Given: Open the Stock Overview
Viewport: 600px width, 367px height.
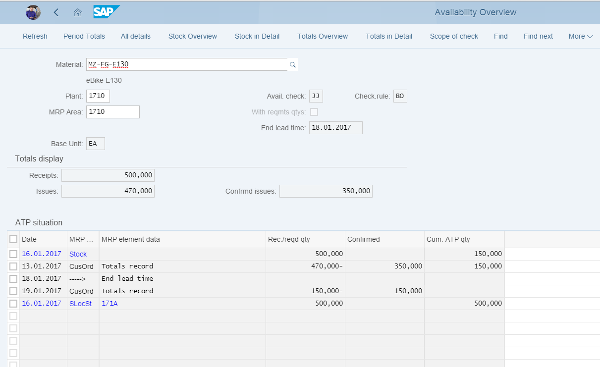Looking at the screenshot, I should pyautogui.click(x=192, y=36).
